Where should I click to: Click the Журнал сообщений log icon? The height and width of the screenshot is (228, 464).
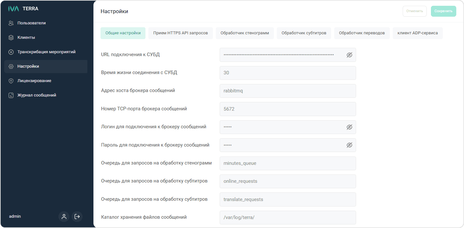coord(11,95)
